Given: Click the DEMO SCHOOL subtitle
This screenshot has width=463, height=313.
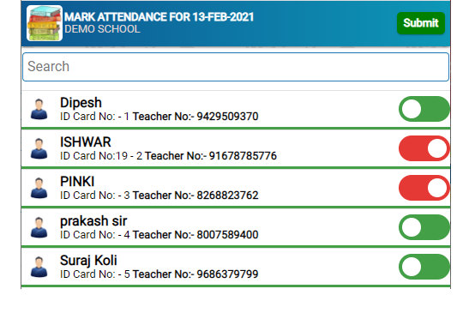Looking at the screenshot, I should click(x=102, y=29).
